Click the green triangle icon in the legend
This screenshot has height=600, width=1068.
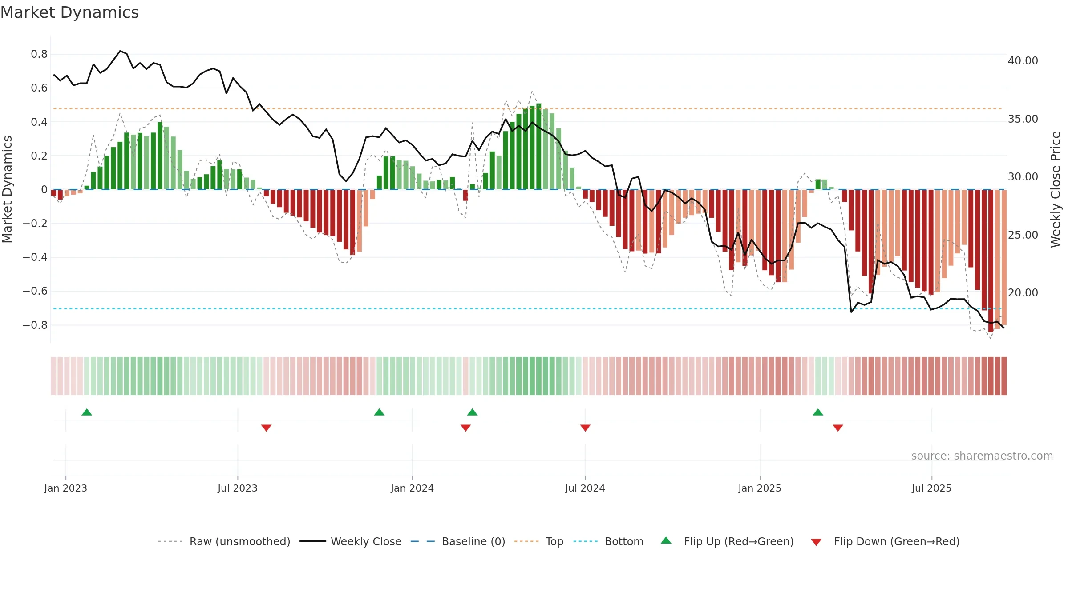point(666,540)
